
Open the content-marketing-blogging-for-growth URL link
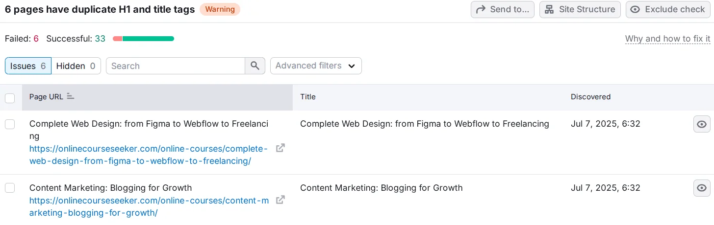[149, 206]
